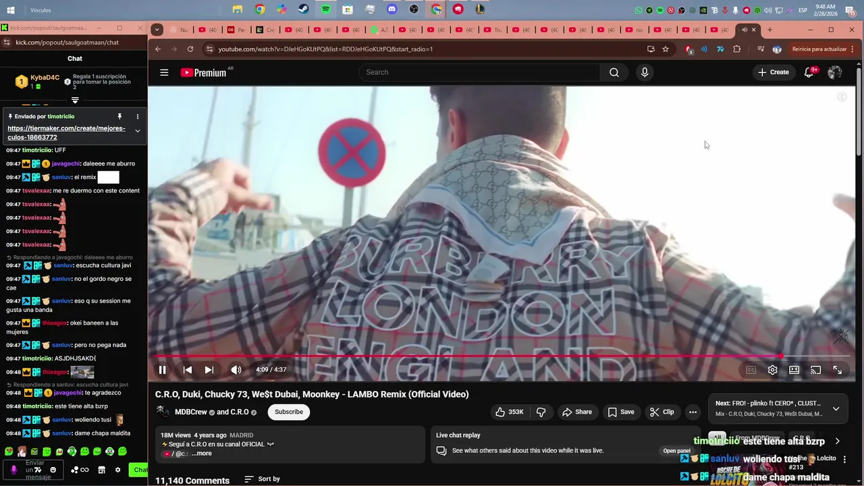Click the YouTube search magnifier button

614,72
